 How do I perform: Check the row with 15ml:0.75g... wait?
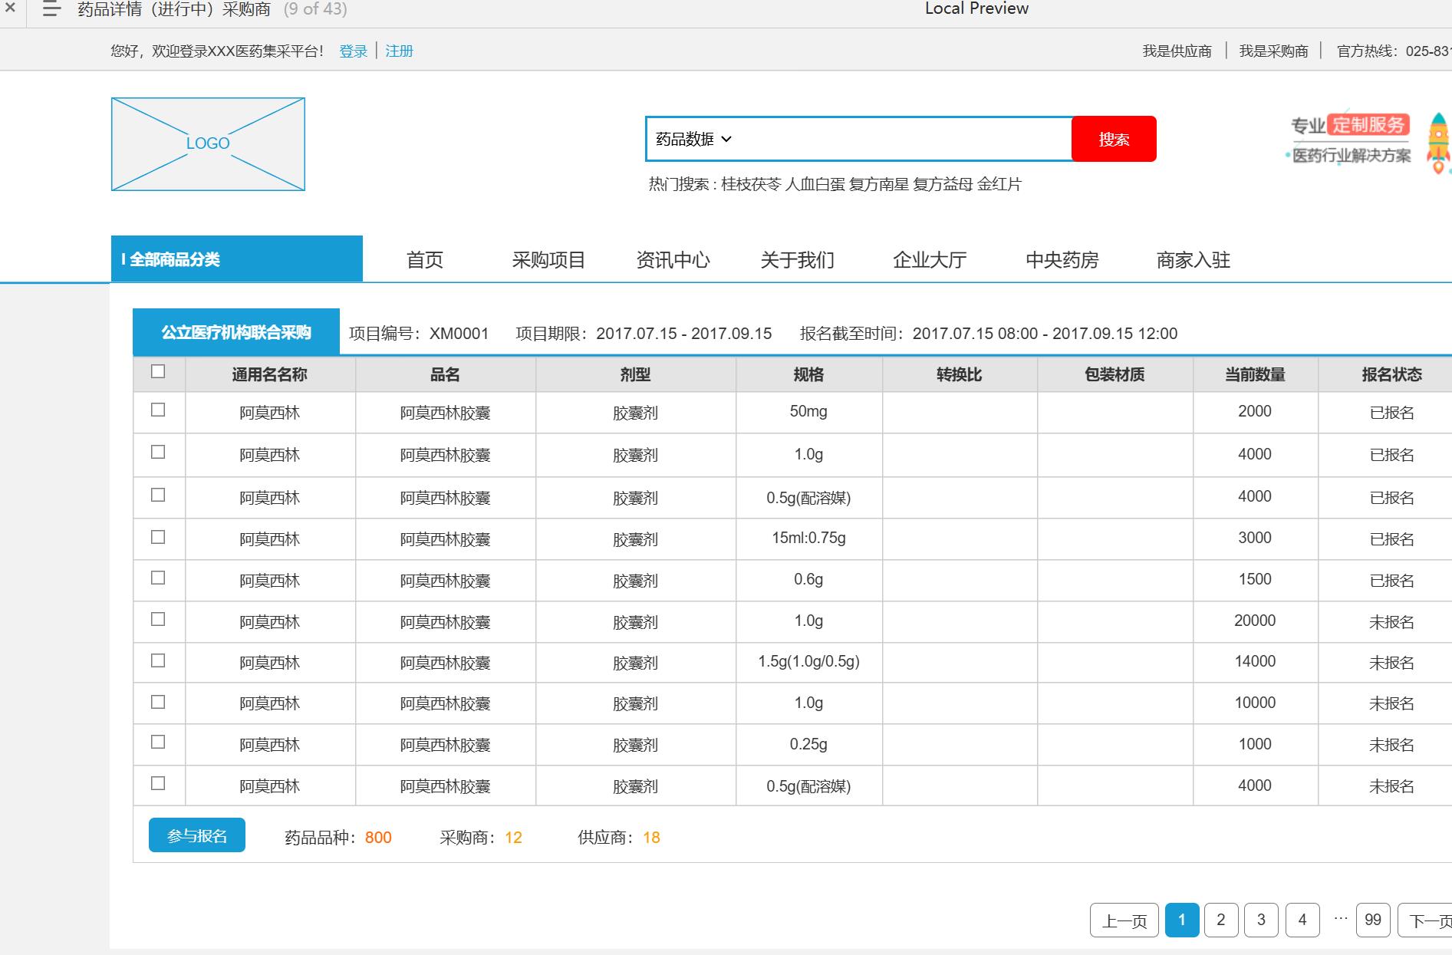click(x=158, y=537)
